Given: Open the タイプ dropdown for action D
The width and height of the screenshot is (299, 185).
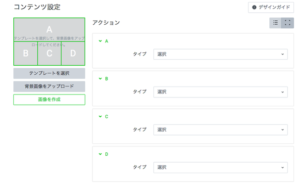Looking at the screenshot, I should pyautogui.click(x=220, y=168).
